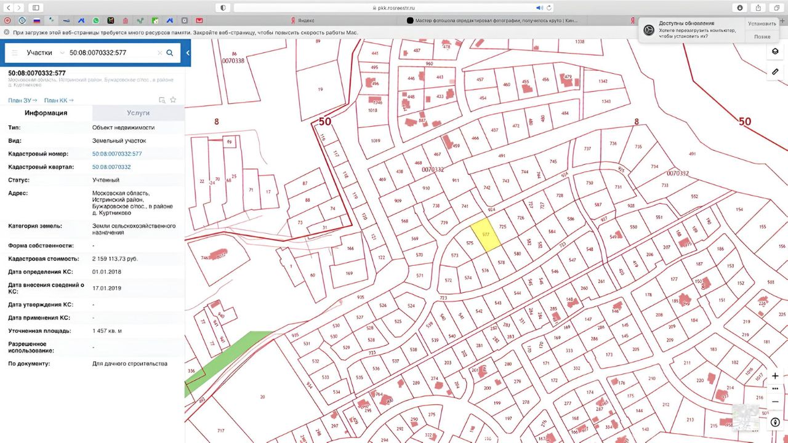Dismiss the memory warning banner with its X

coord(6,32)
